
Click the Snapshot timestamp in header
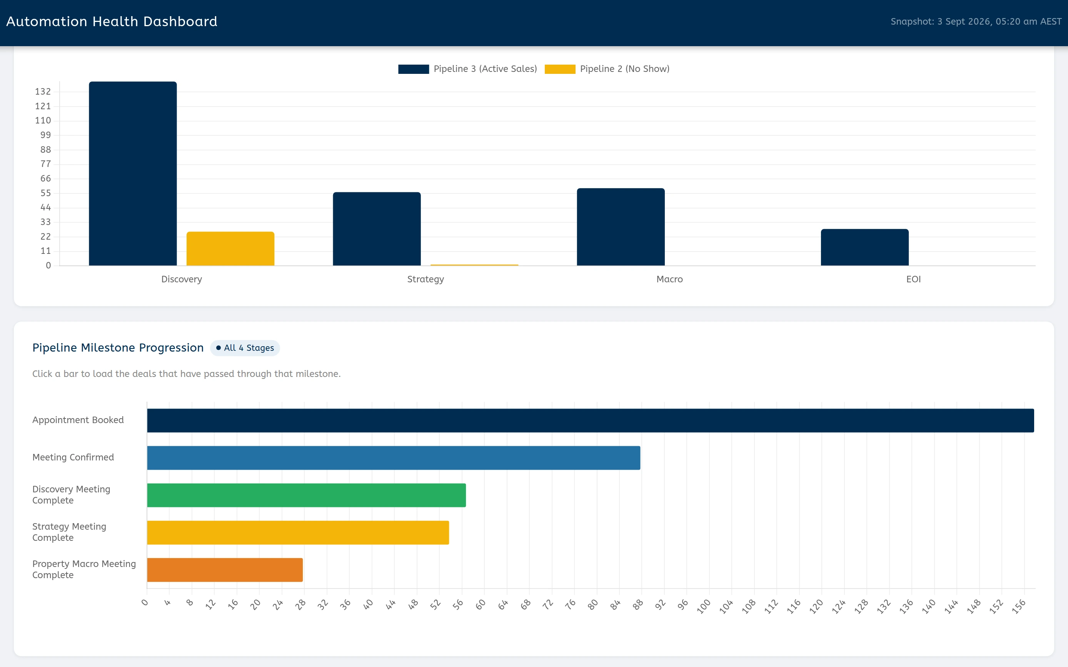coord(976,22)
